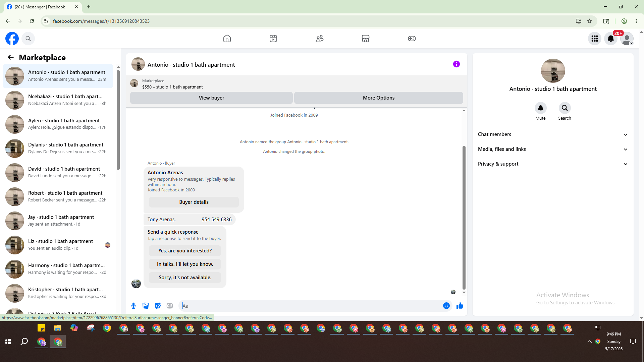Choose a sticker icon

point(158,306)
